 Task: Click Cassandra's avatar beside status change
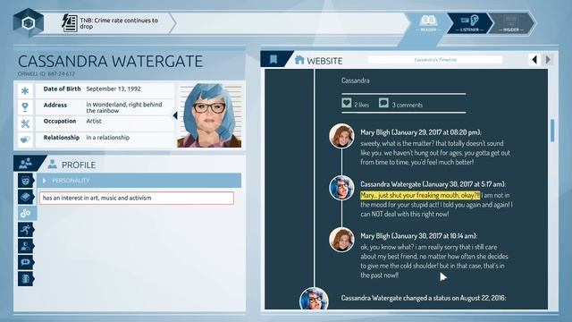[x=314, y=299]
